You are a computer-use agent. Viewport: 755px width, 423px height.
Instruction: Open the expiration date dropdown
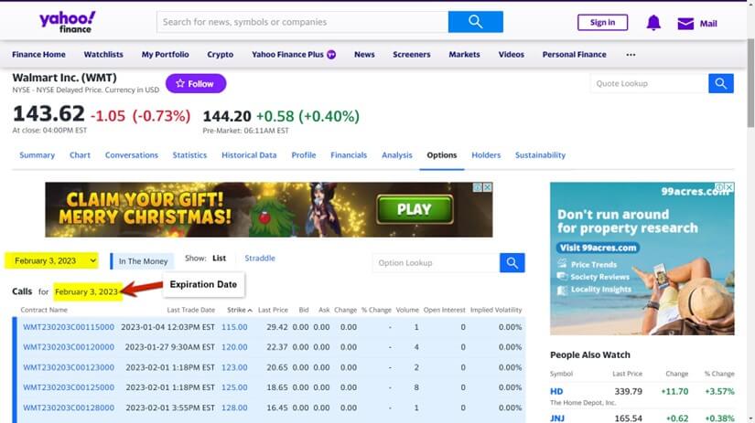click(x=51, y=260)
